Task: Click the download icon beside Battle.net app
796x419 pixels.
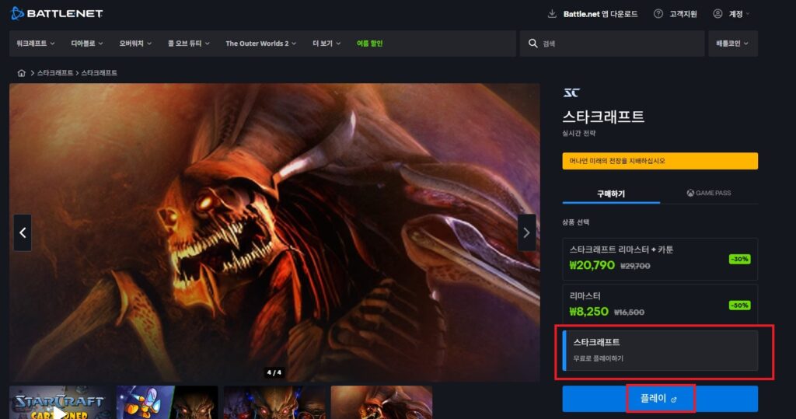Action: click(x=552, y=14)
